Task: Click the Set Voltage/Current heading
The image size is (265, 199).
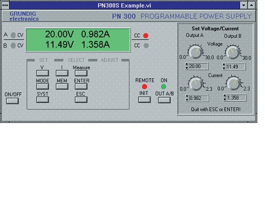Action: [x=215, y=29]
